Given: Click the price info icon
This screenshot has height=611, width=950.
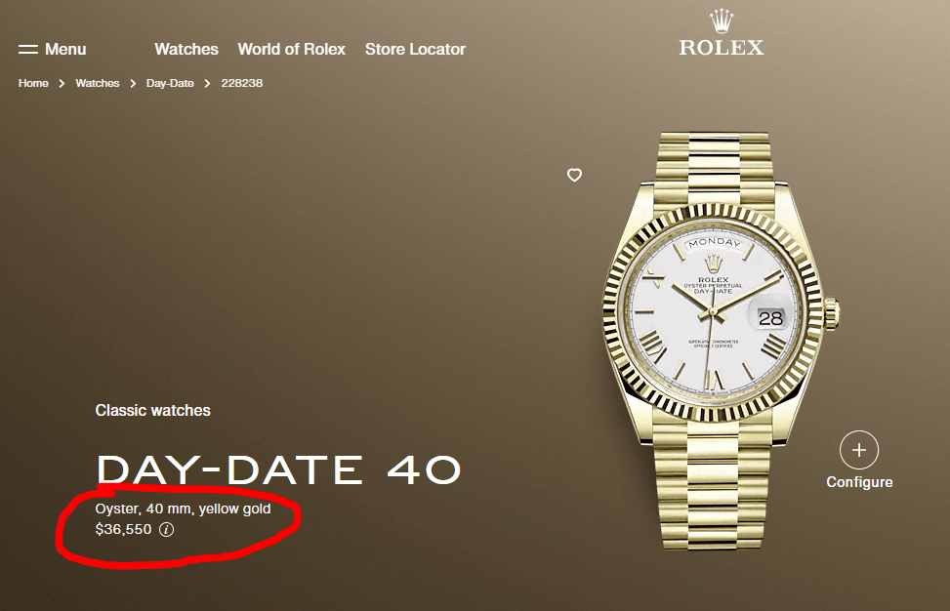Looking at the screenshot, I should pyautogui.click(x=166, y=529).
